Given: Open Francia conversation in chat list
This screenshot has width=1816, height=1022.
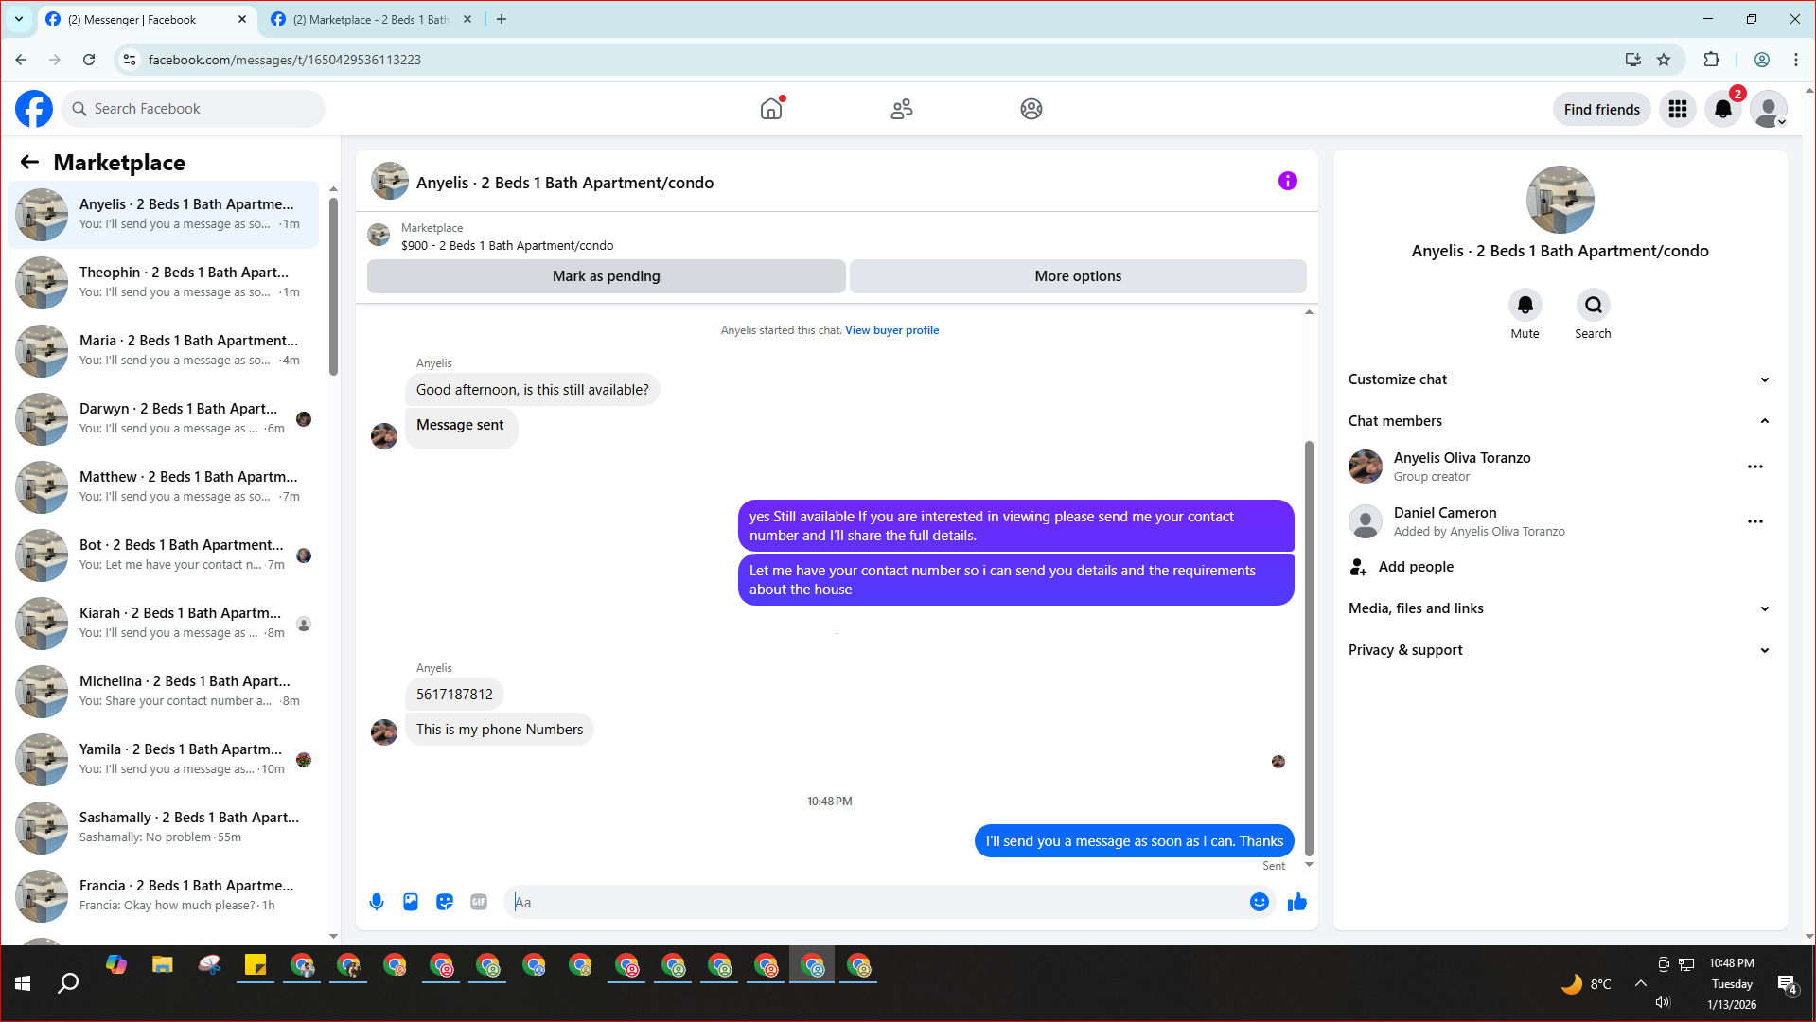Looking at the screenshot, I should (163, 895).
